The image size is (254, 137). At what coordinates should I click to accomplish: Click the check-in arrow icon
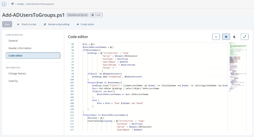click(18, 24)
